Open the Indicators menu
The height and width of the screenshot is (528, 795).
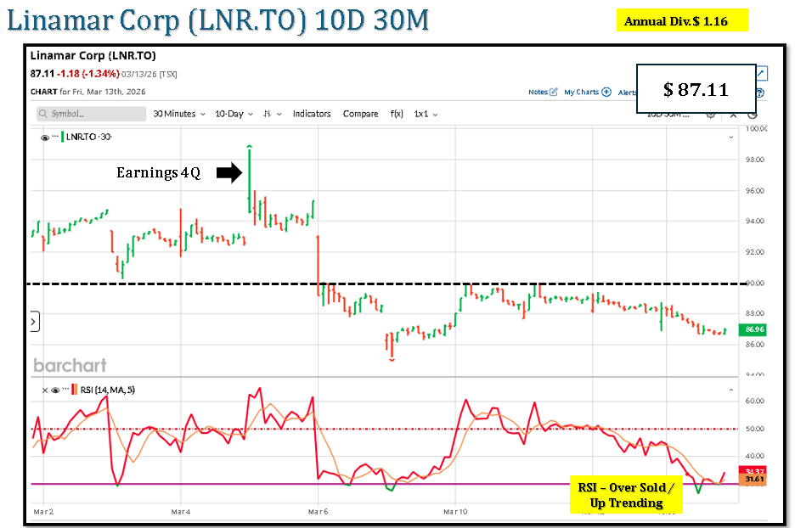(x=312, y=114)
